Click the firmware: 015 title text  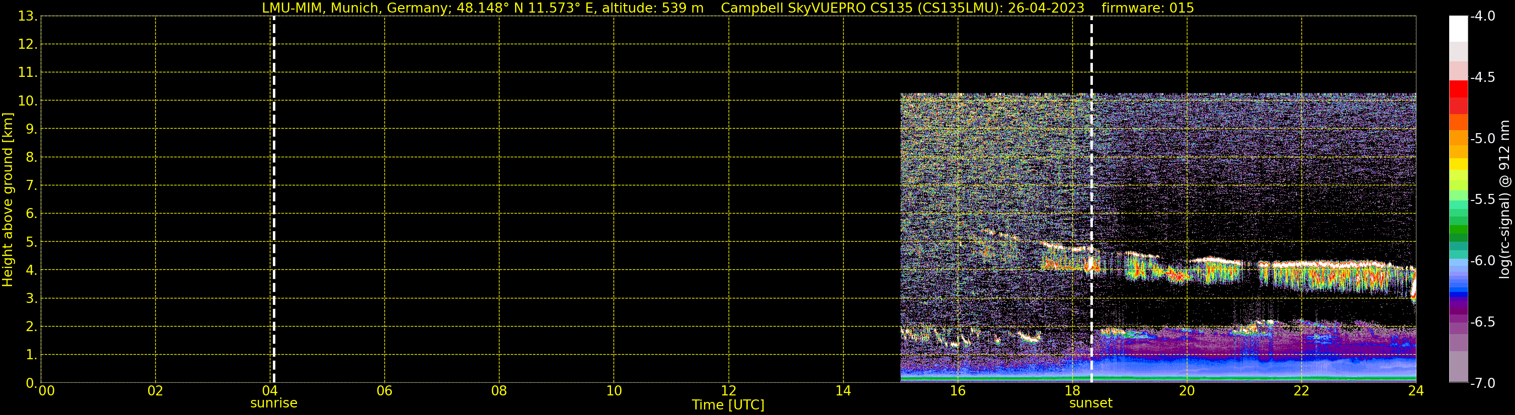coord(1147,8)
